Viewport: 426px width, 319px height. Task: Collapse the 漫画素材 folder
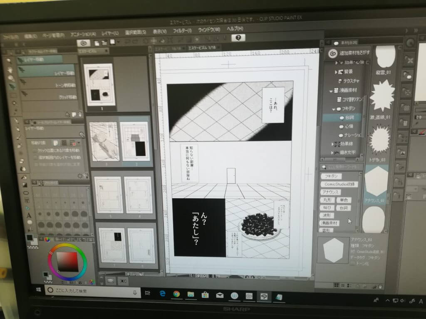[331, 91]
